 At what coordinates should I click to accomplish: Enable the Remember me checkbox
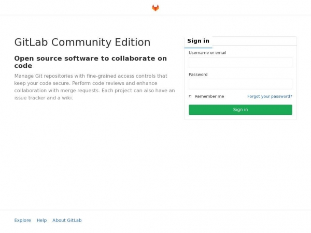tap(190, 96)
